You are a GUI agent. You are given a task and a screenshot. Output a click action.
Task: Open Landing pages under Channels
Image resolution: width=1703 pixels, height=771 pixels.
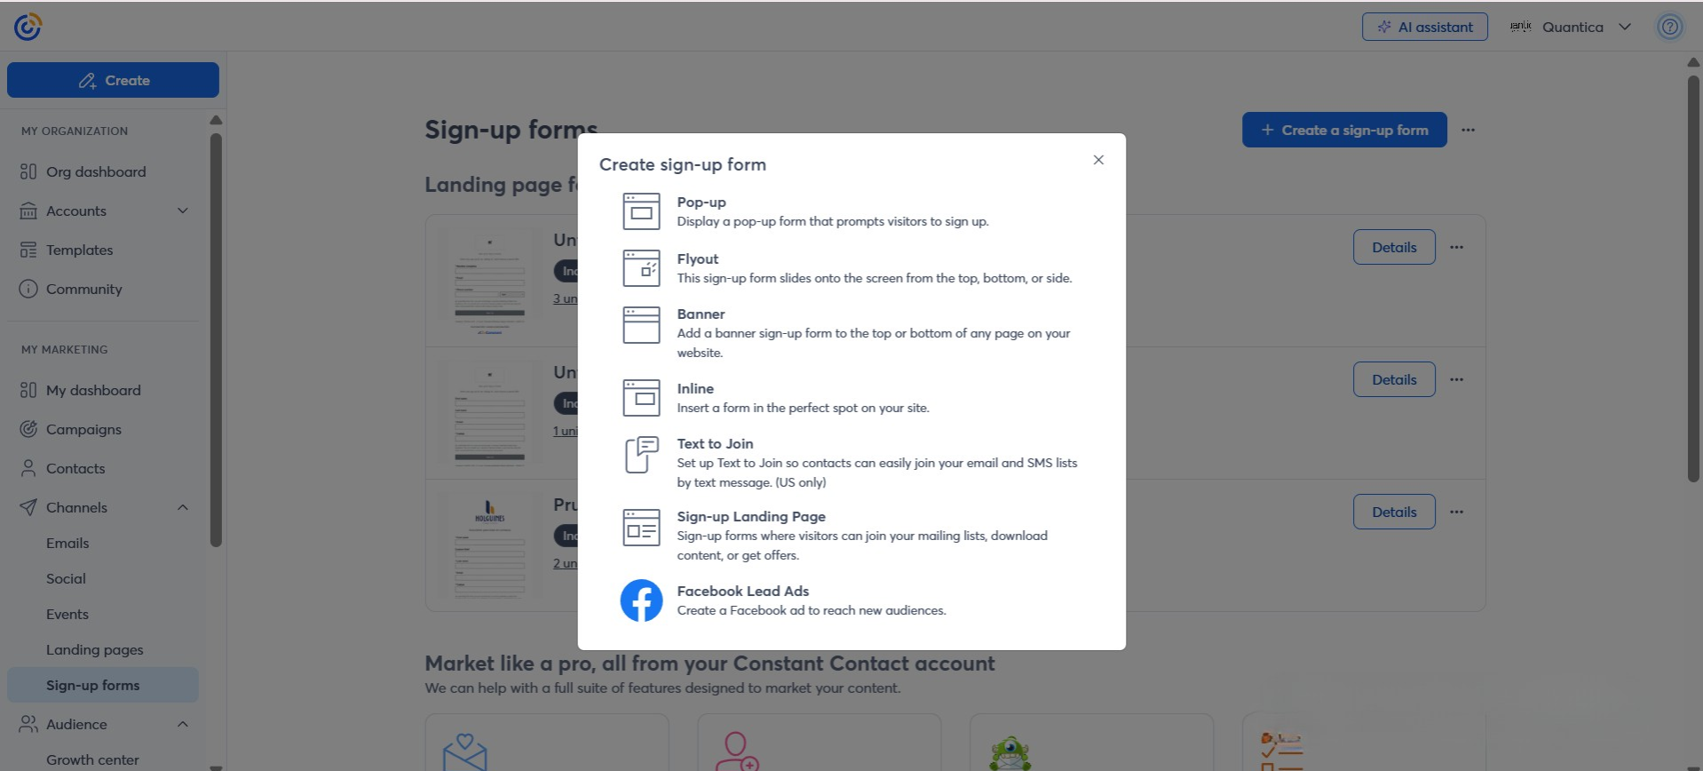click(x=94, y=649)
